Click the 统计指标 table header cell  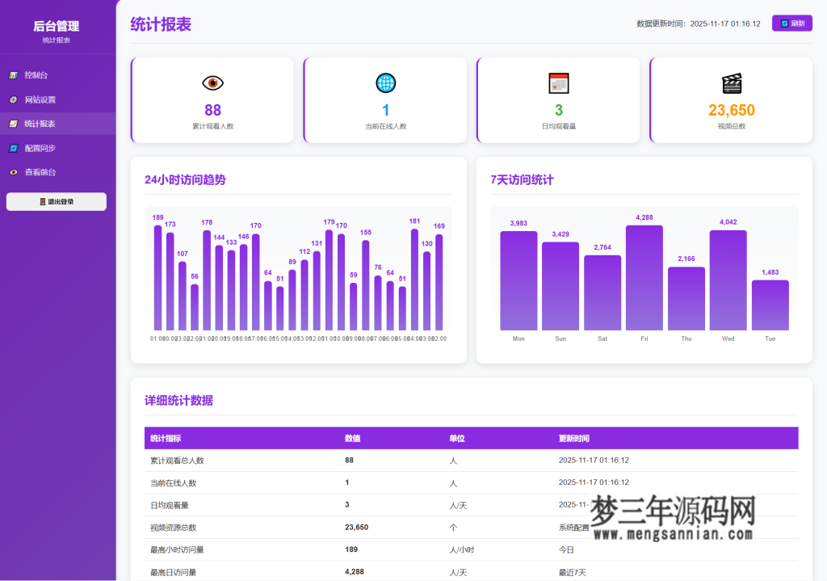click(x=170, y=438)
